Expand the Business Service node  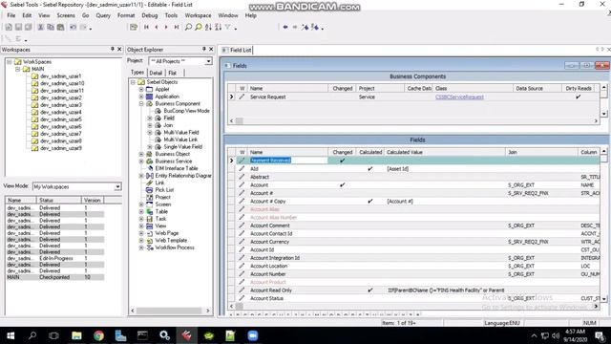[x=141, y=161]
